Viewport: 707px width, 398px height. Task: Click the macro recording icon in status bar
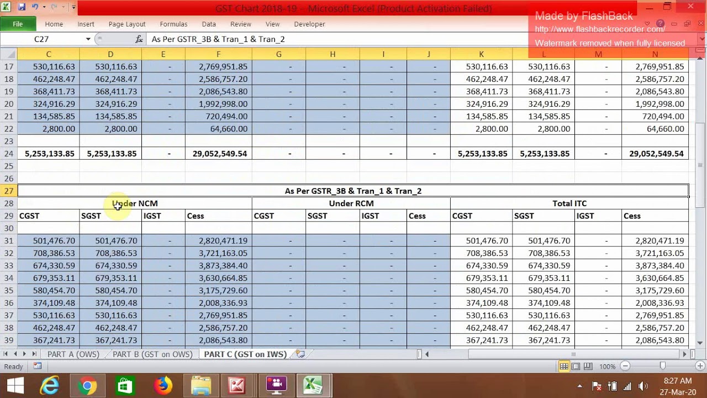tap(38, 366)
